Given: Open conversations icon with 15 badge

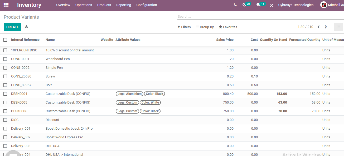Looking at the screenshot, I should click(261, 4).
